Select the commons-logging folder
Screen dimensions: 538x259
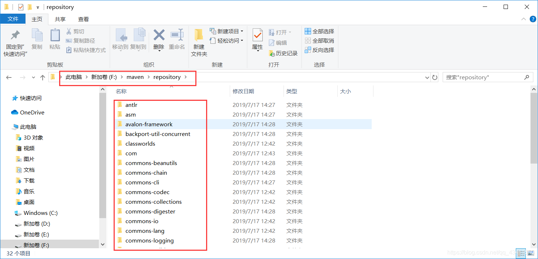(149, 241)
